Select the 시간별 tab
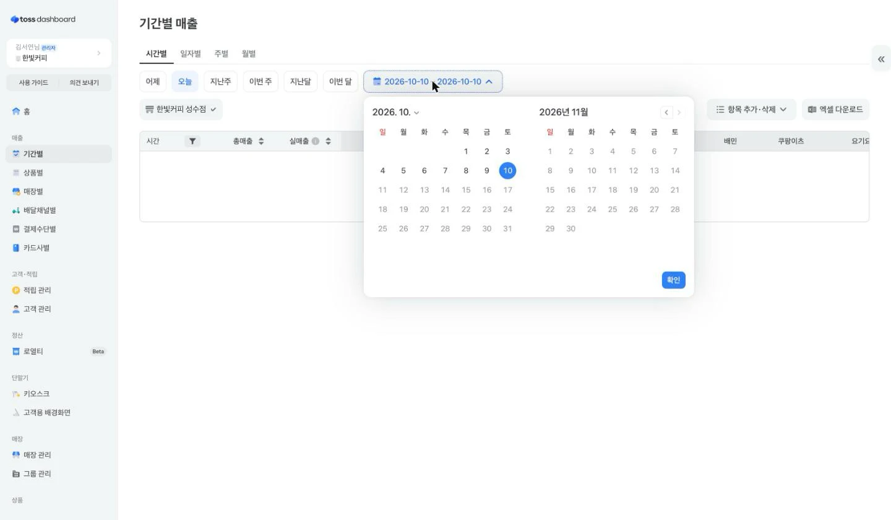This screenshot has width=891, height=520. pos(156,54)
